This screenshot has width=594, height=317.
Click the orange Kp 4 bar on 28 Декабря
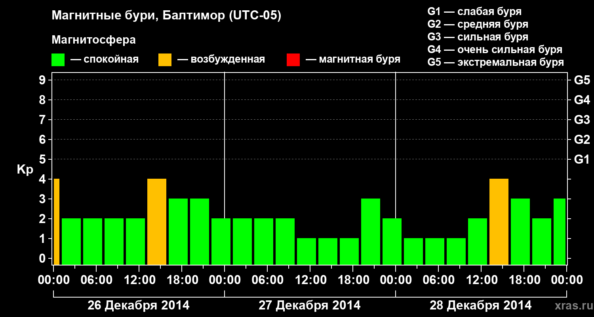click(x=499, y=222)
